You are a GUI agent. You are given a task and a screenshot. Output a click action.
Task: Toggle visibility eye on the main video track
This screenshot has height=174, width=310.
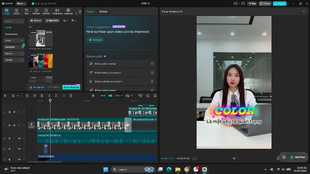(x=14, y=125)
